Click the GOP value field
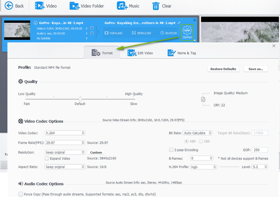 click(x=260, y=150)
